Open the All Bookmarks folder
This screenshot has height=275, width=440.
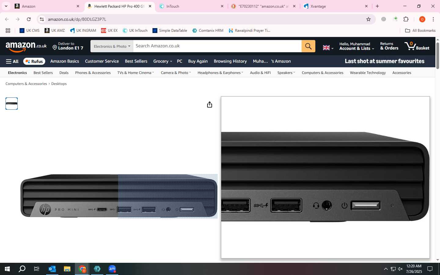coord(420,31)
